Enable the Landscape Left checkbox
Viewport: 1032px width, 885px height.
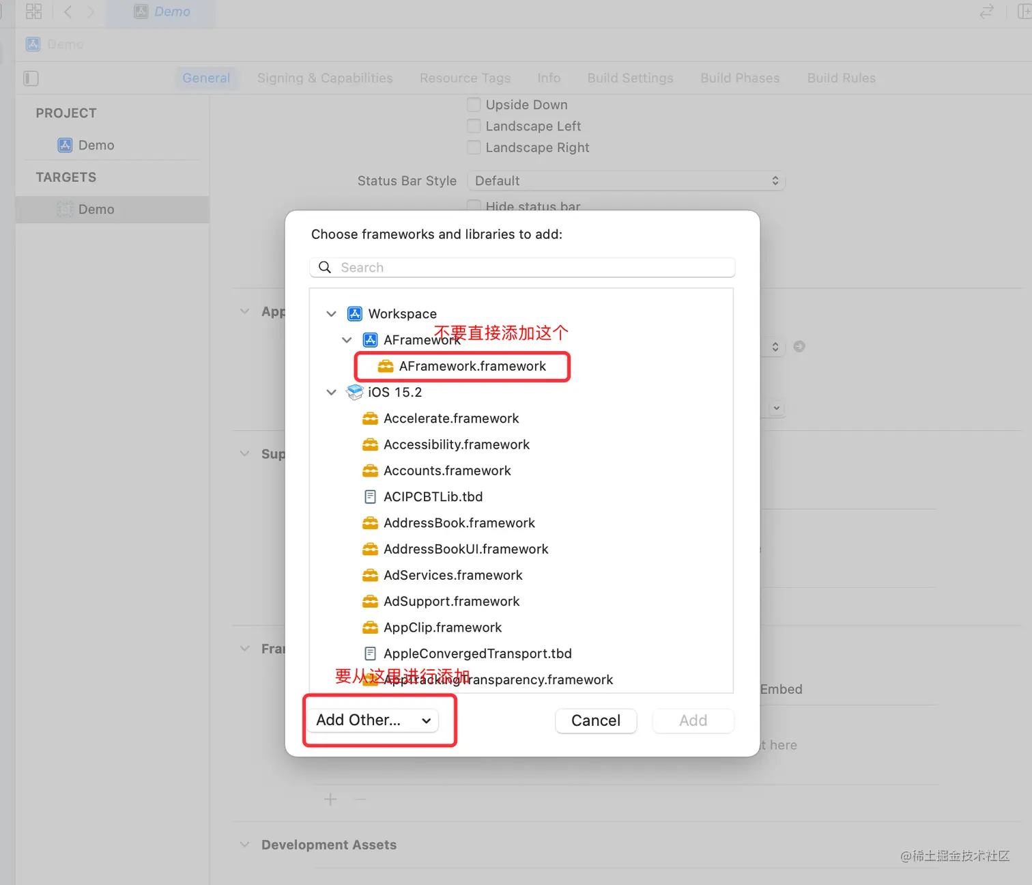tap(474, 126)
